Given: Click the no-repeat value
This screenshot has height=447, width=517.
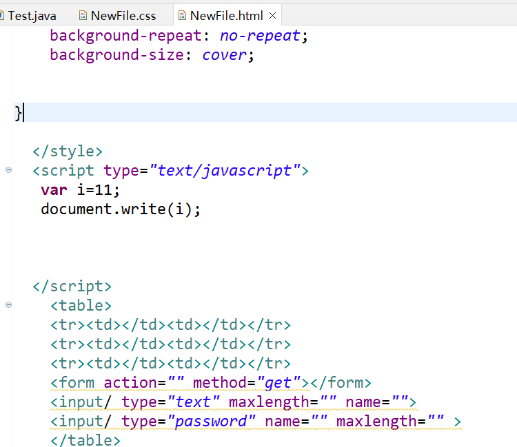Looking at the screenshot, I should 260,36.
